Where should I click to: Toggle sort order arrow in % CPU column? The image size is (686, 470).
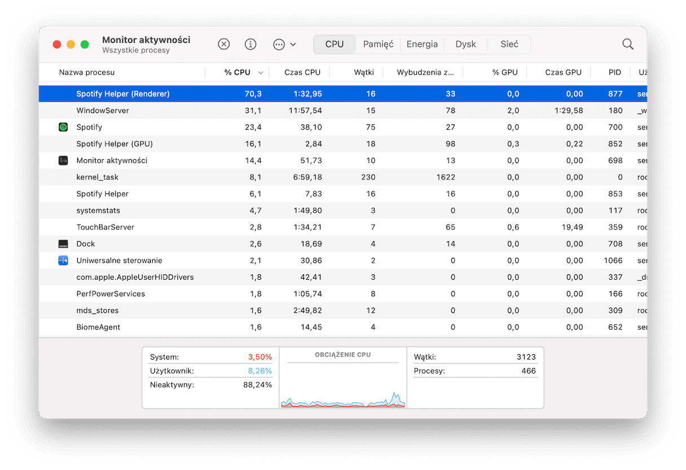coord(261,73)
